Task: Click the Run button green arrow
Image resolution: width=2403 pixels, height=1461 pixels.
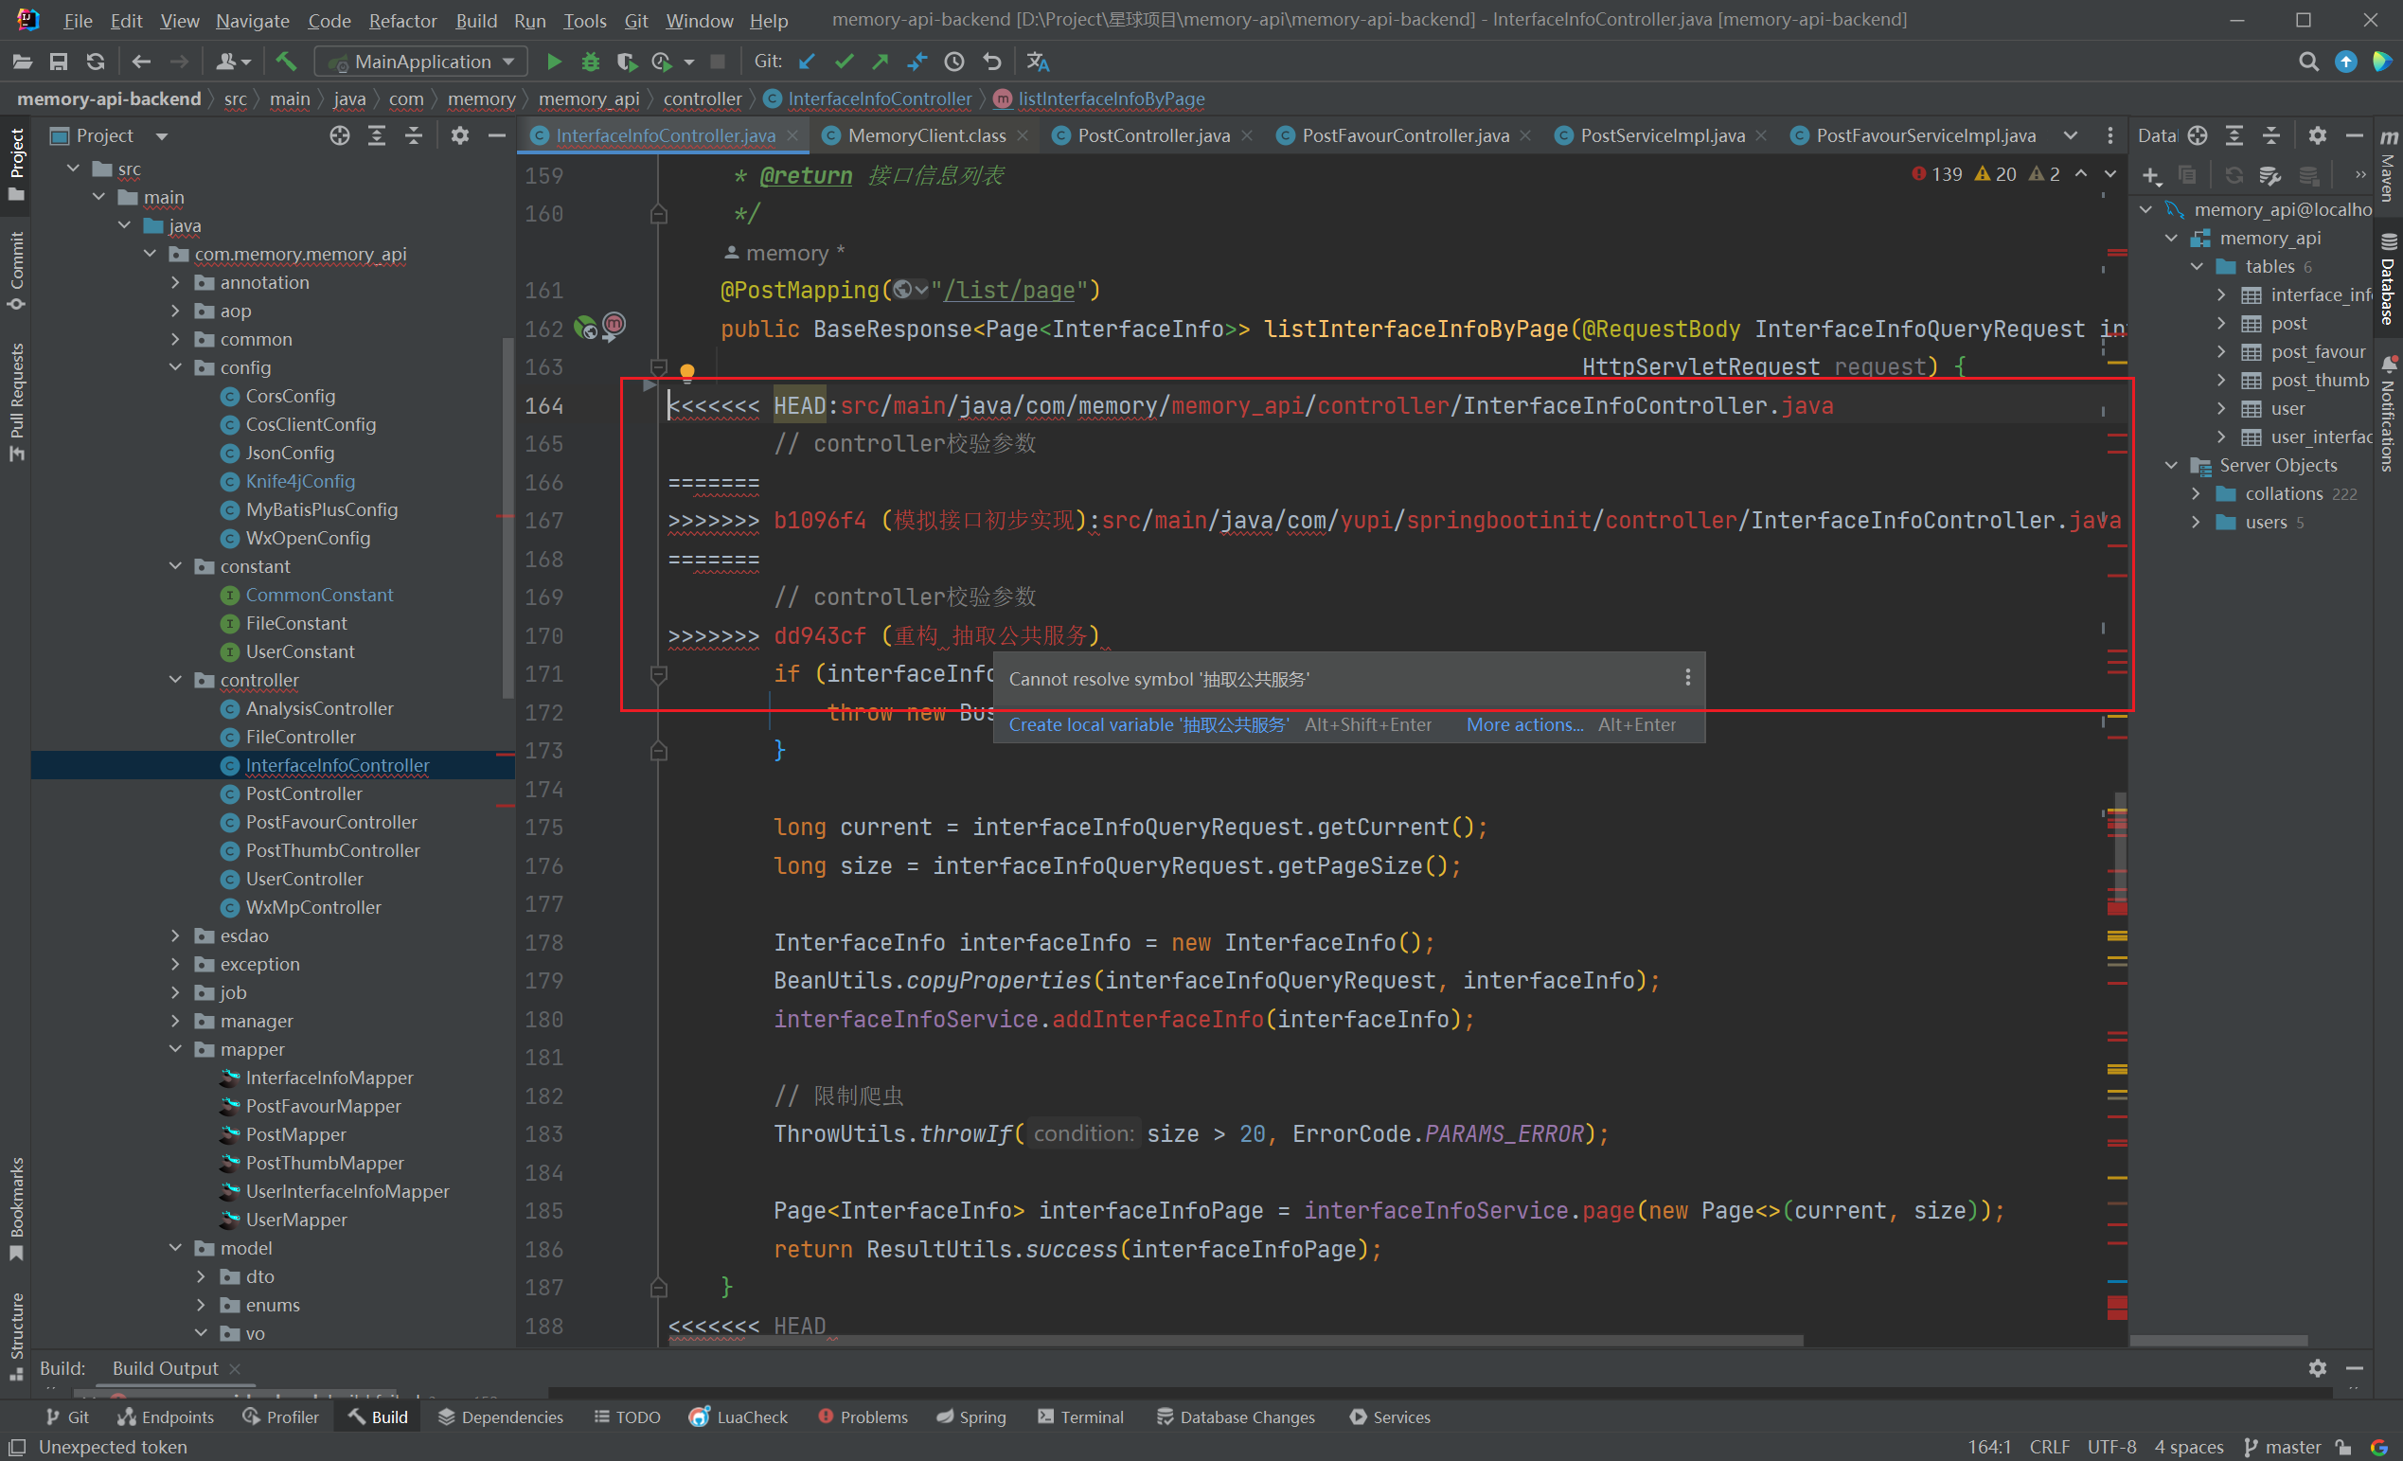Action: (x=553, y=63)
